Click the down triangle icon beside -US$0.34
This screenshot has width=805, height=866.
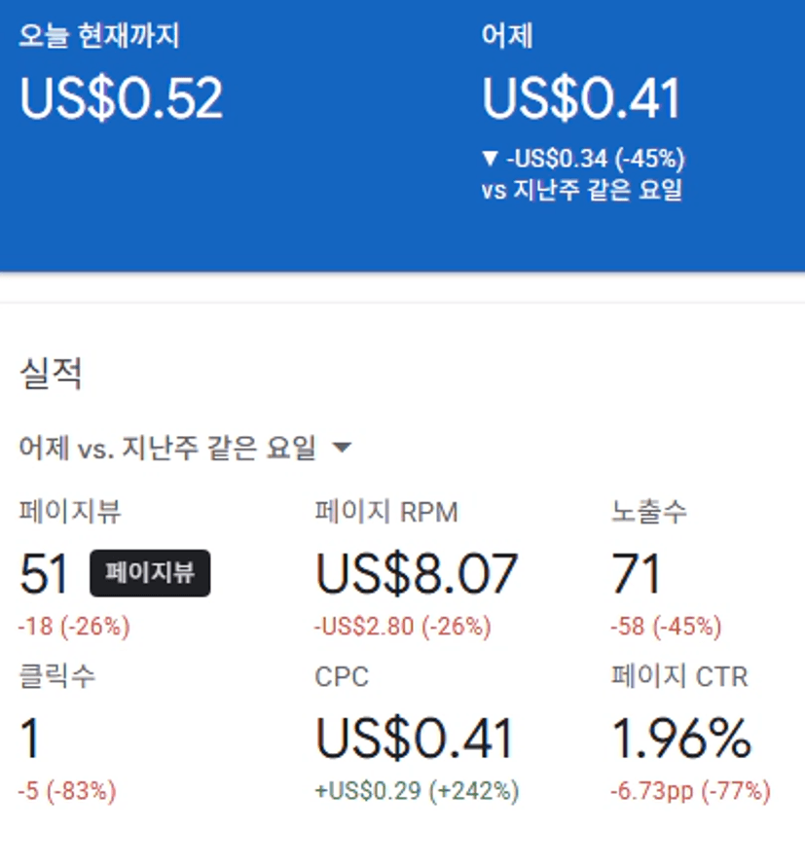(x=490, y=158)
